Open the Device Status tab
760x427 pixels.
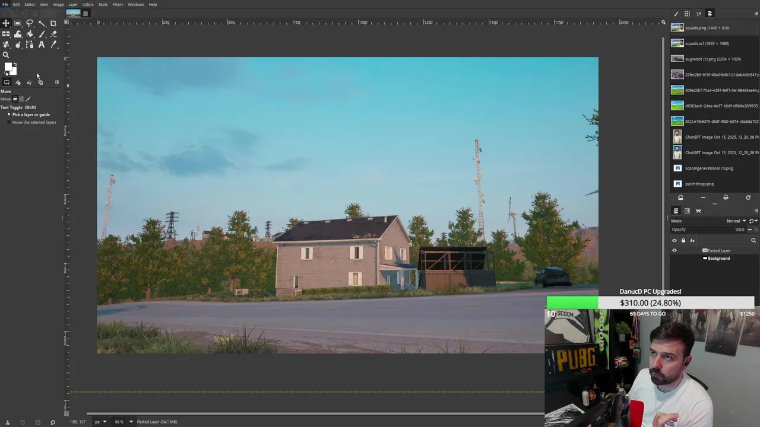point(18,82)
